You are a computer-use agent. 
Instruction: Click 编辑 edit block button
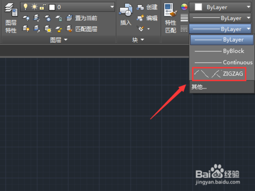(147, 18)
